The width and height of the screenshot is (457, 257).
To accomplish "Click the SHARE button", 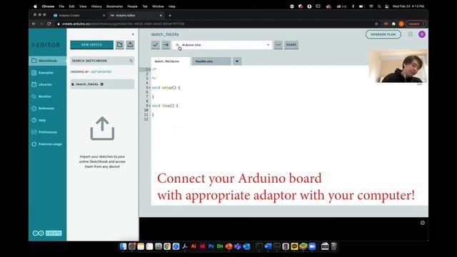I will pos(291,45).
